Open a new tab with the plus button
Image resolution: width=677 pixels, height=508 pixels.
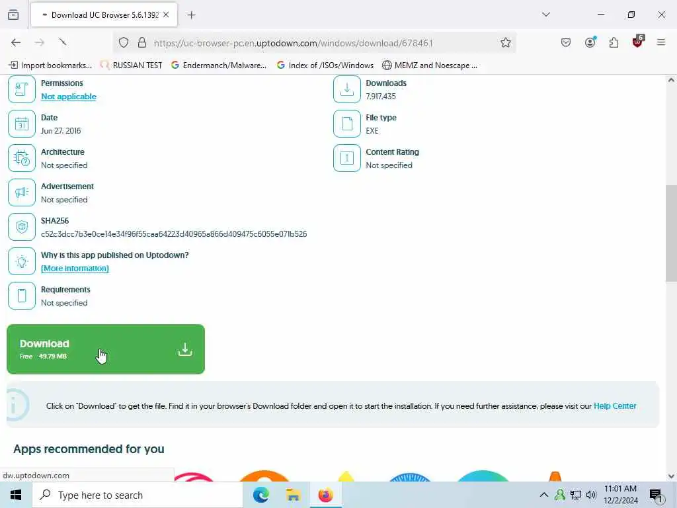point(192,15)
